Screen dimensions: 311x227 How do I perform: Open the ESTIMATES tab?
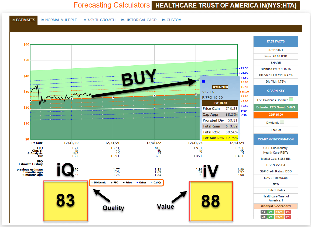(23, 20)
